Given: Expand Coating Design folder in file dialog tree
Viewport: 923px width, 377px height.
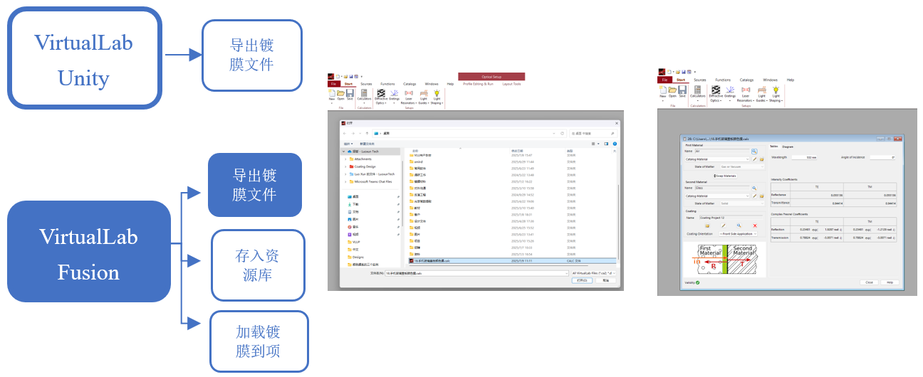Looking at the screenshot, I should point(345,166).
